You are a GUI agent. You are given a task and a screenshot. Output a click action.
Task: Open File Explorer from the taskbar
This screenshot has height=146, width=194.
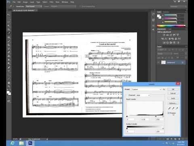[x=21, y=143]
